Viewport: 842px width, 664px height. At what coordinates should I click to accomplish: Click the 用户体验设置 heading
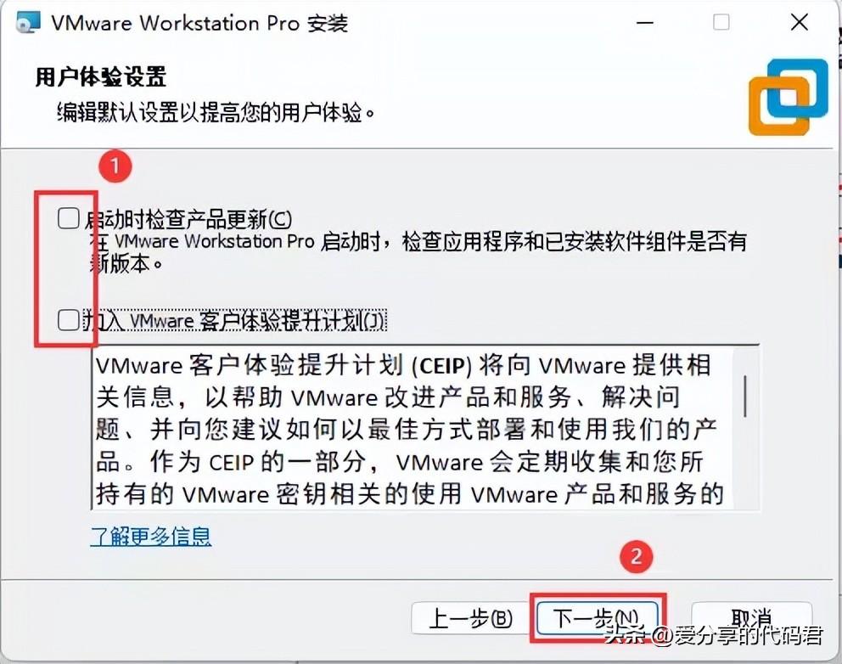click(x=101, y=76)
